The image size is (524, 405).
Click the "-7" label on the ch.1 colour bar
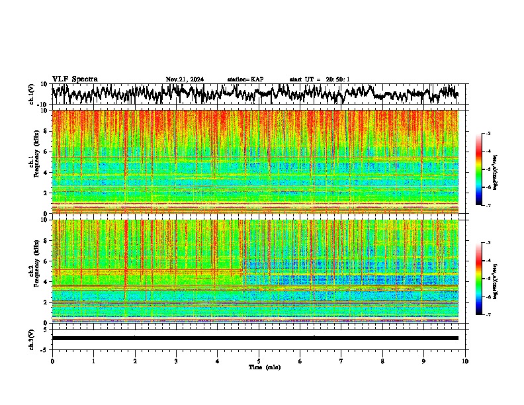point(488,205)
